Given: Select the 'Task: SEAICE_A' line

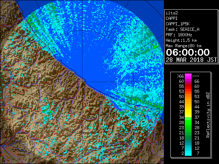Looking at the screenshot, I should coord(182,29).
